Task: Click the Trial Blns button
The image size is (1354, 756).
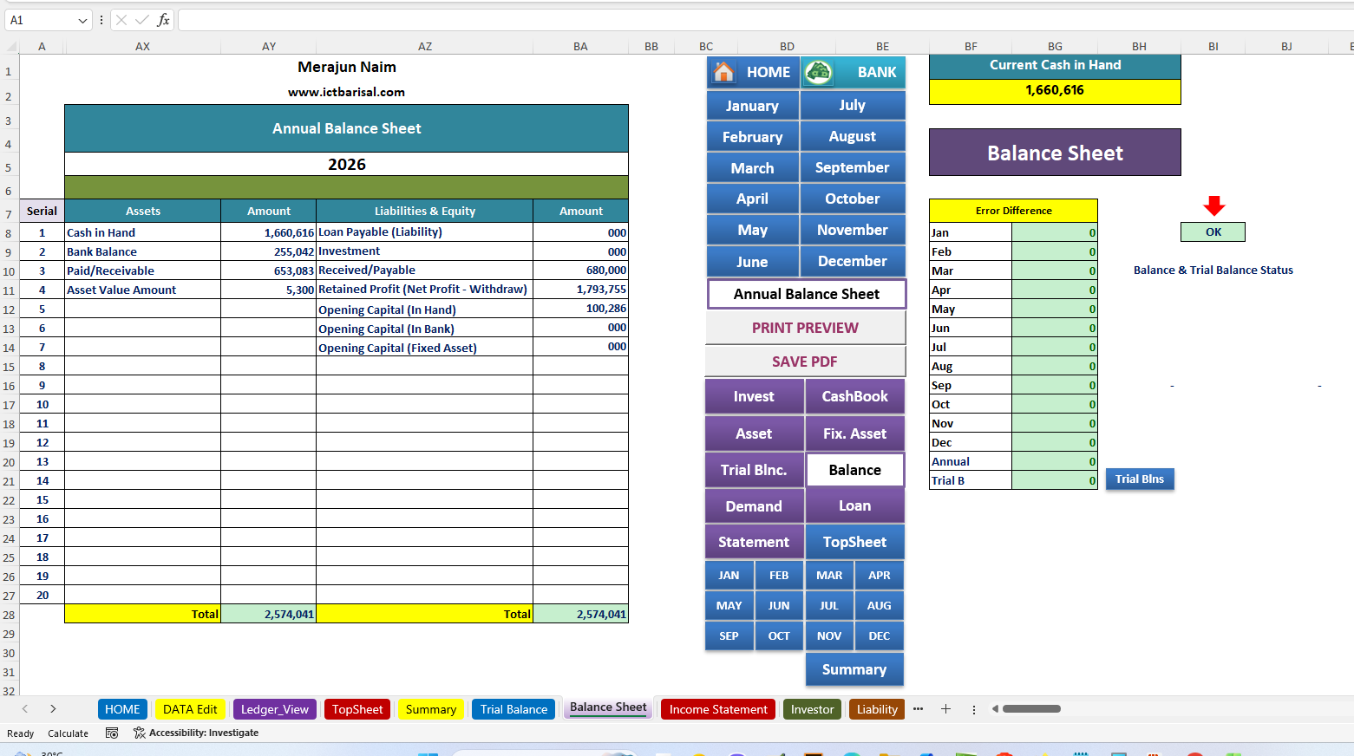Action: click(x=1140, y=479)
